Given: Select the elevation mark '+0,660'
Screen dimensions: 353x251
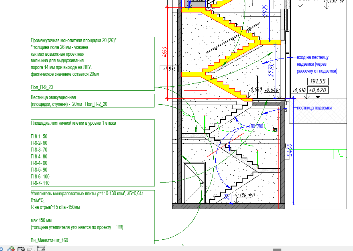Looking at the screenshot, I should [x=255, y=90].
